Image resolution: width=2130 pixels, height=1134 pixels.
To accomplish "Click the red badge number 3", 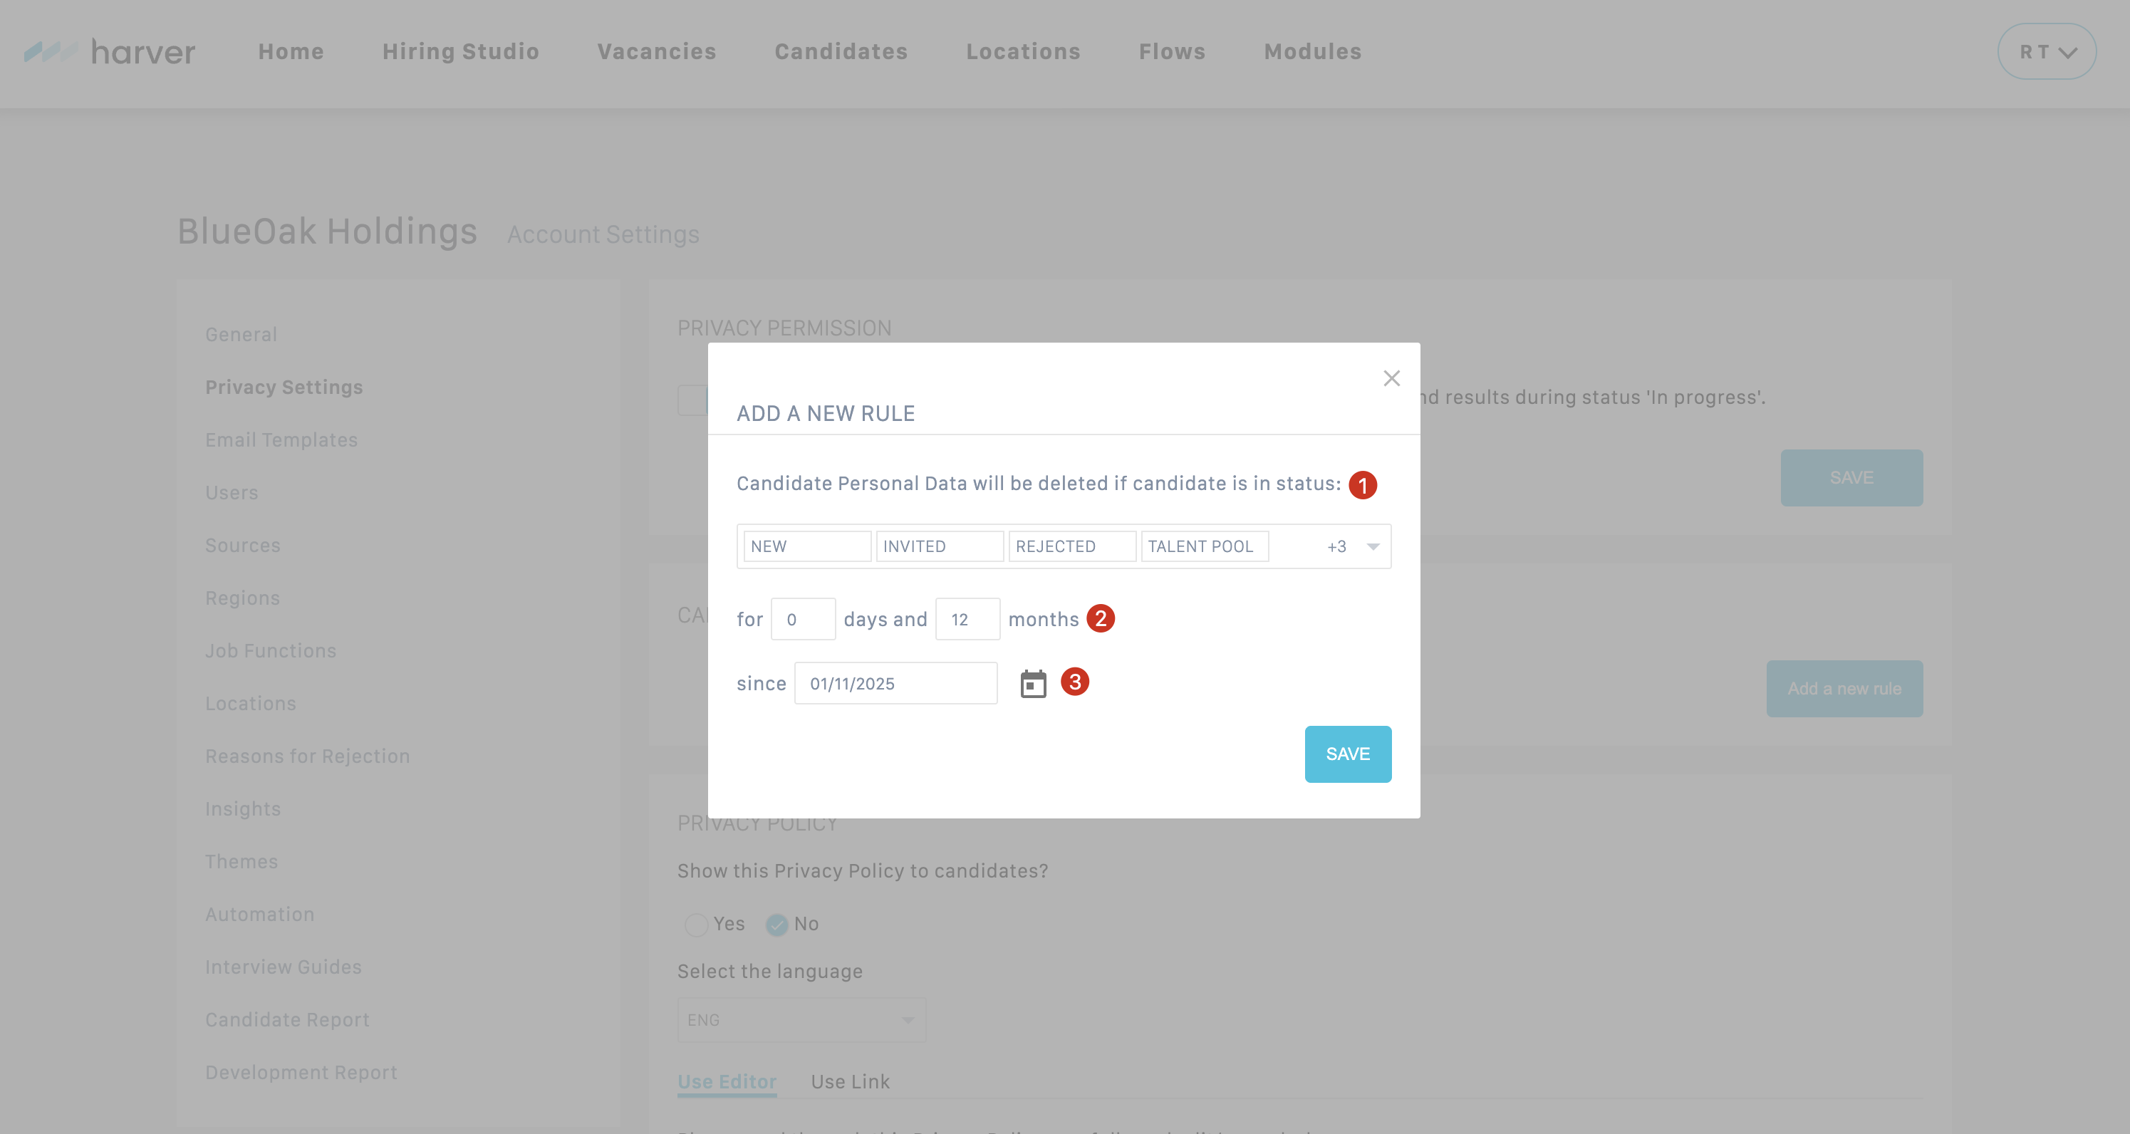I will click(x=1074, y=682).
